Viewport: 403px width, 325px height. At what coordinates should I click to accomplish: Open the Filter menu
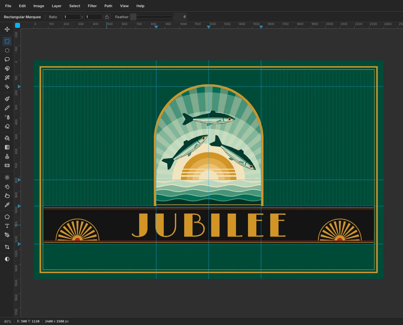point(92,6)
